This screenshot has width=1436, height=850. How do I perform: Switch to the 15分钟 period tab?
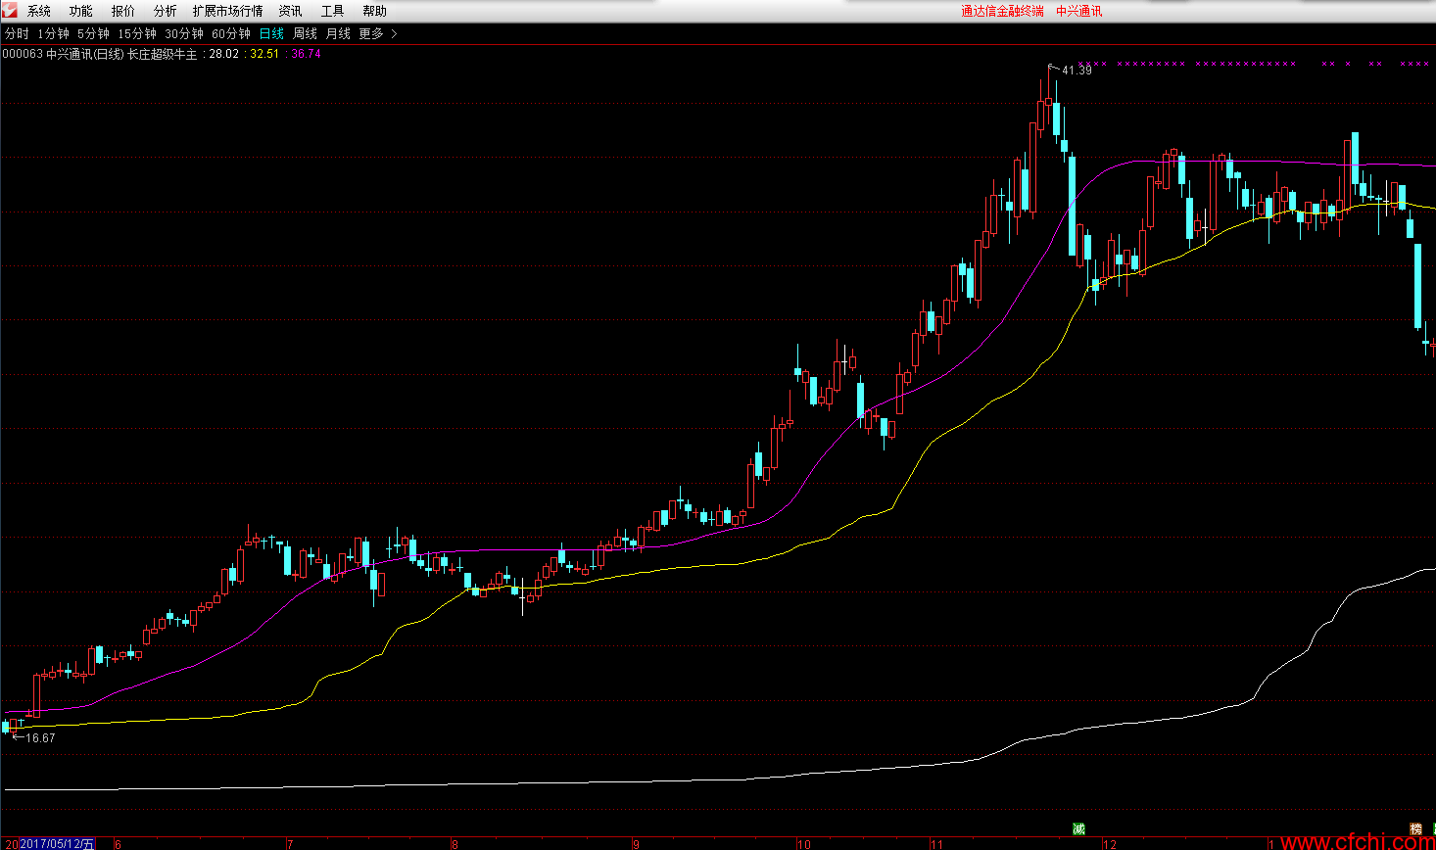coord(137,34)
